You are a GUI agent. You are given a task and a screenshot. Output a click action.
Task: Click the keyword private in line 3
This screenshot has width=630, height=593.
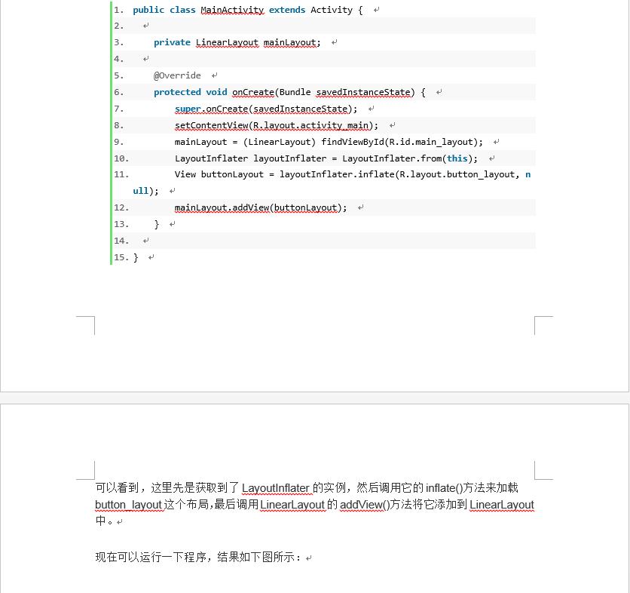[x=172, y=43]
